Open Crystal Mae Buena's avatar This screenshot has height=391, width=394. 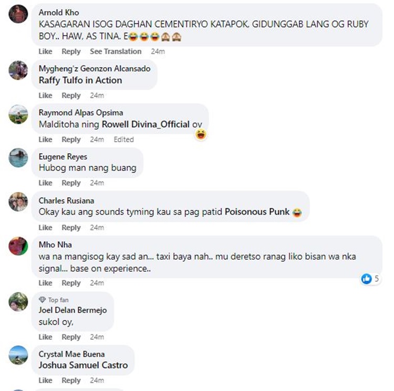[18, 355]
